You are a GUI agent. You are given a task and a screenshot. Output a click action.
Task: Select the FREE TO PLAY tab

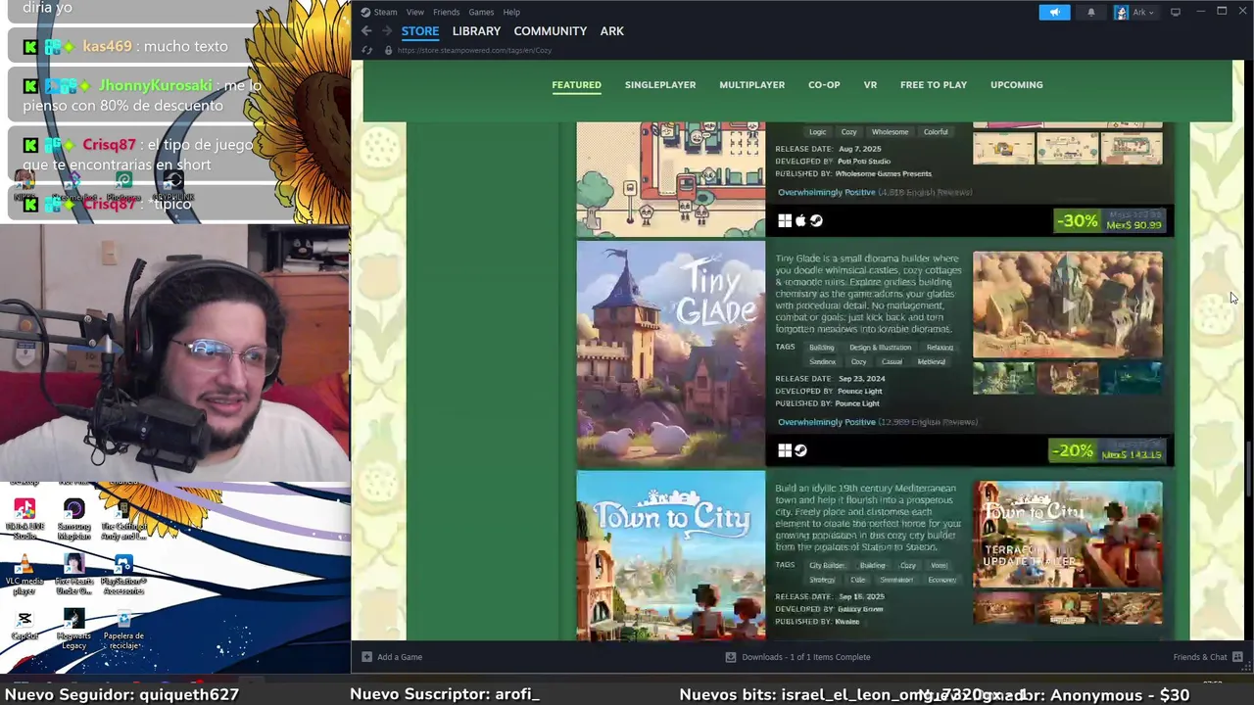coord(934,85)
